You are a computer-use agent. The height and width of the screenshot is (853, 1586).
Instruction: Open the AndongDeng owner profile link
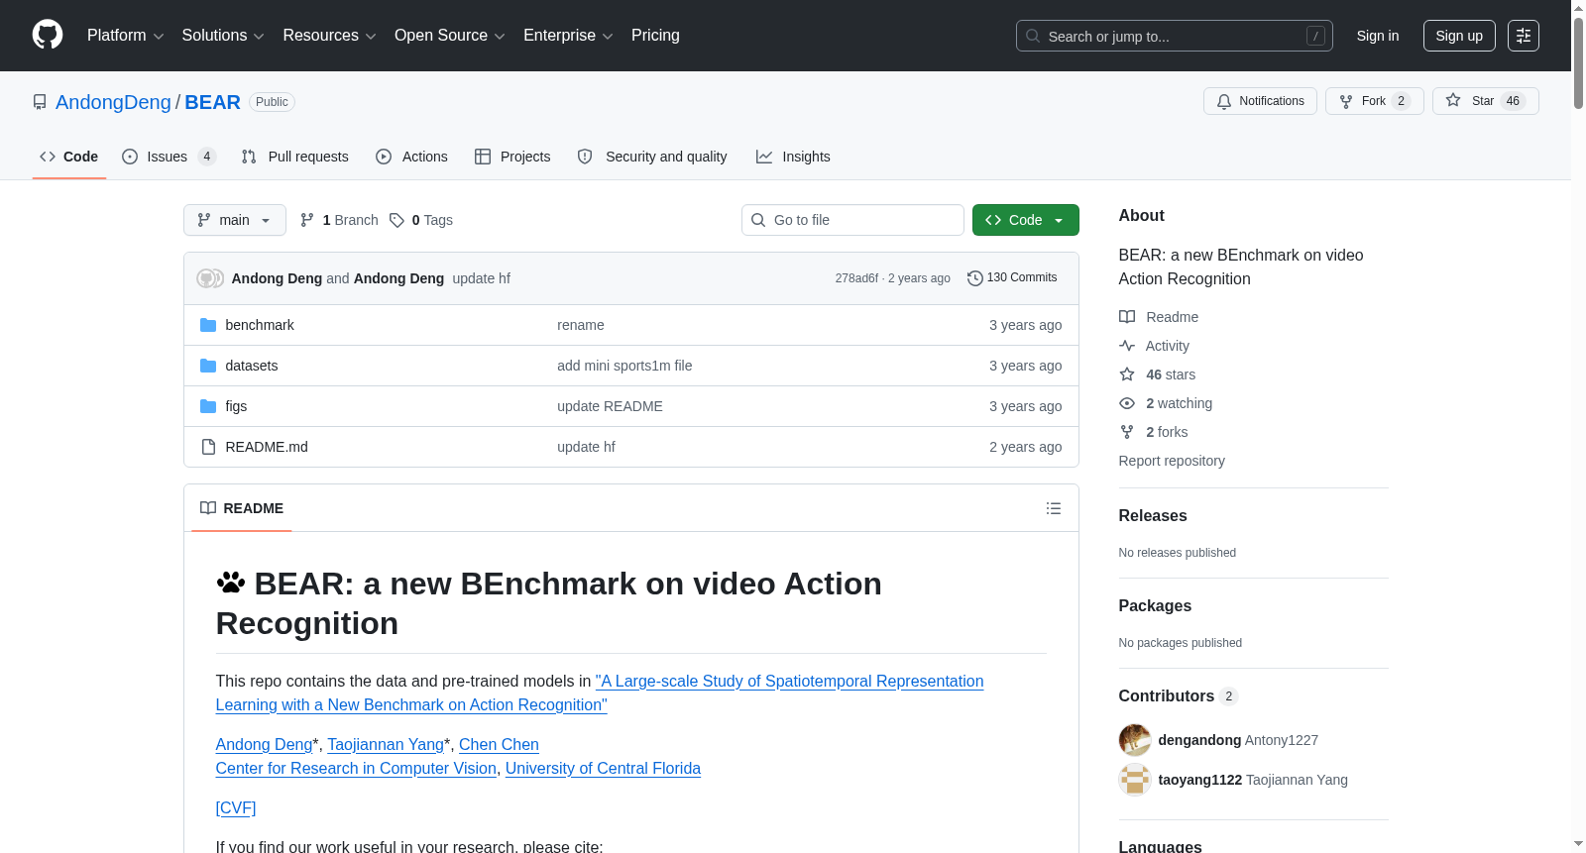(113, 102)
